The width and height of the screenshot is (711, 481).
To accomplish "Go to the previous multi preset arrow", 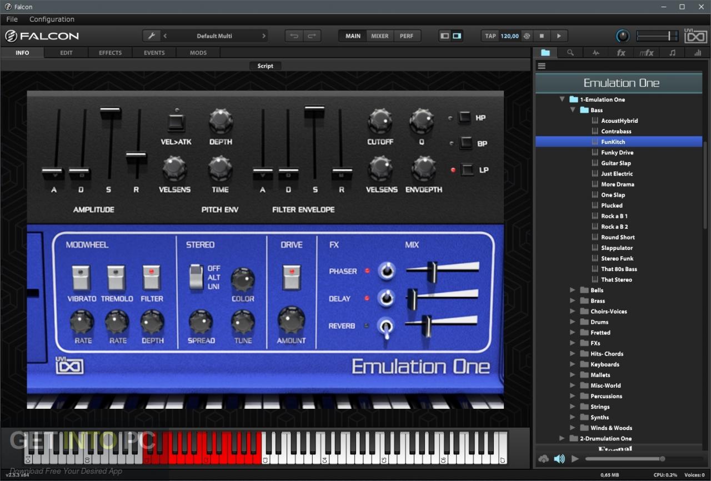I will [165, 36].
